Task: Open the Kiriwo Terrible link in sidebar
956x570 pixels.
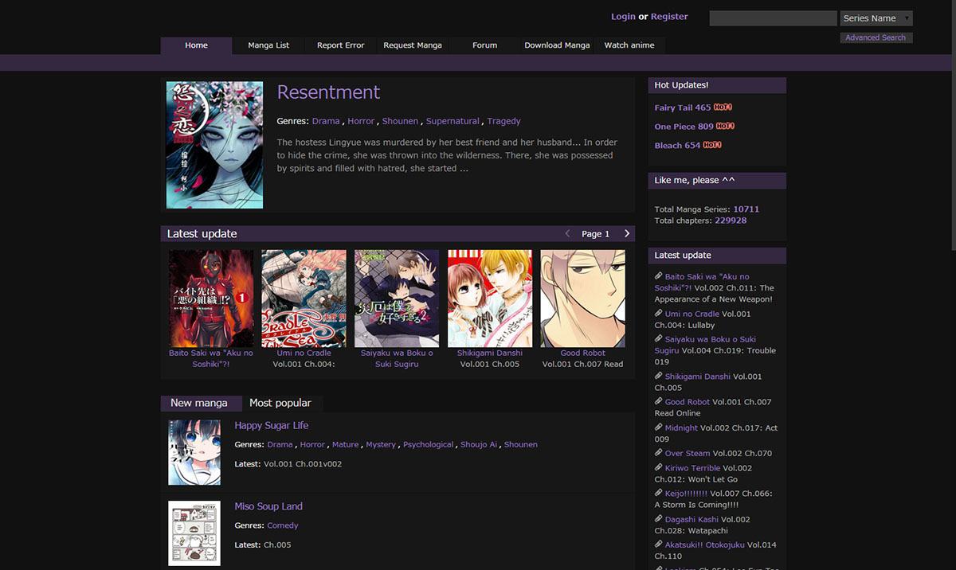Action: pyautogui.click(x=693, y=468)
